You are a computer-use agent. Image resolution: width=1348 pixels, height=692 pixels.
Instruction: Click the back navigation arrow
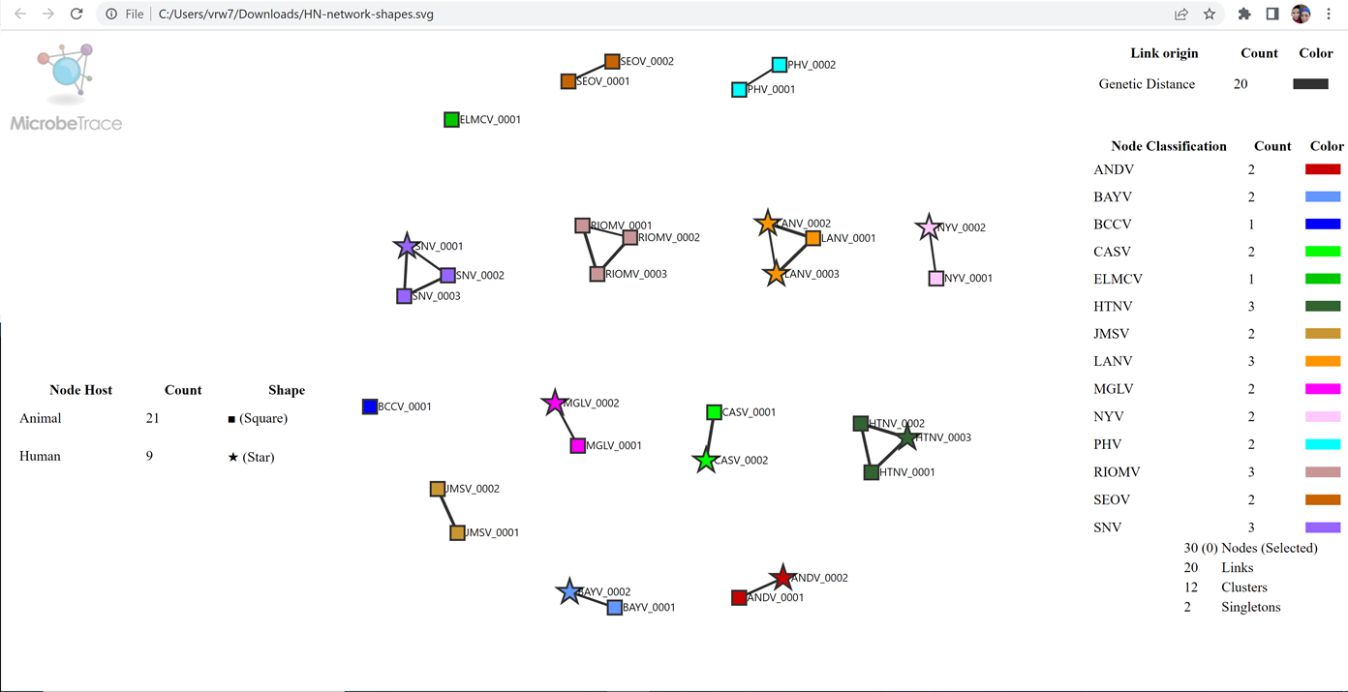[21, 14]
